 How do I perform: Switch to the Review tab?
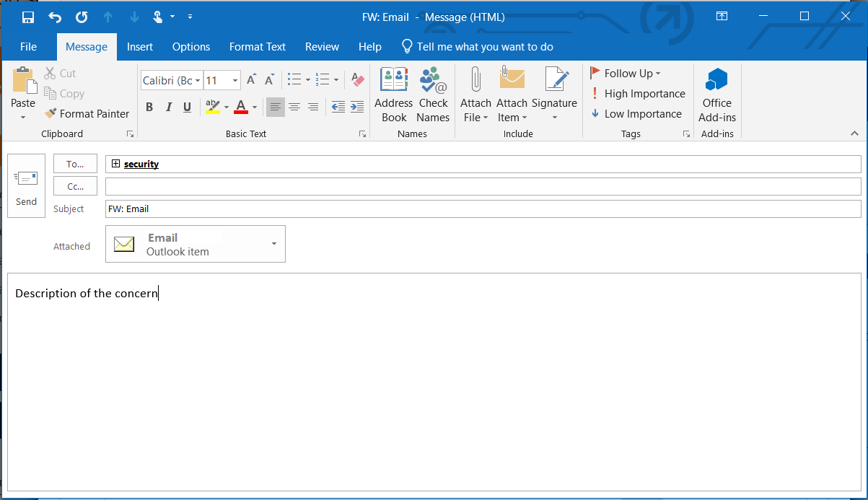click(x=322, y=47)
